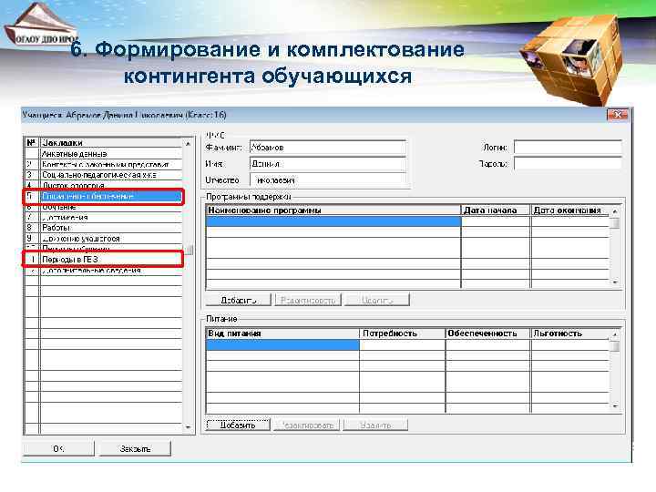Focus the Отчество input field
The height and width of the screenshot is (492, 656).
[x=328, y=179]
